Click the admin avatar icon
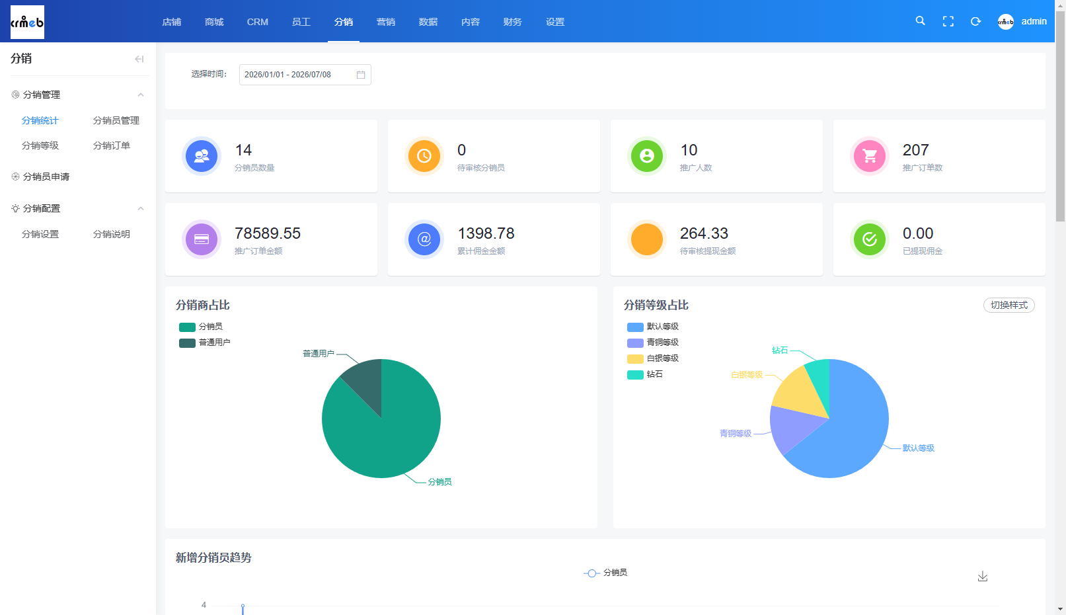 click(1005, 21)
